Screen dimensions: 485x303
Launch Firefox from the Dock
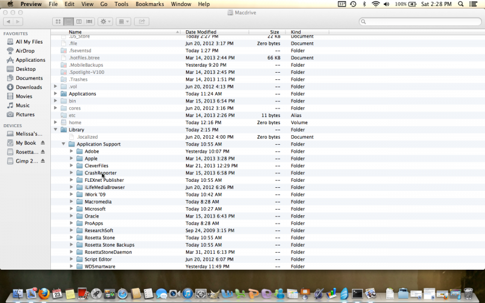tap(44, 293)
